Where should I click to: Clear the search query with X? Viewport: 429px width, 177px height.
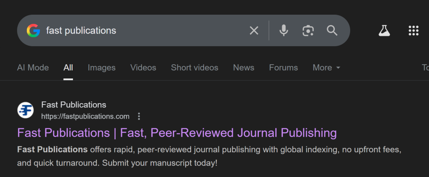pos(254,31)
